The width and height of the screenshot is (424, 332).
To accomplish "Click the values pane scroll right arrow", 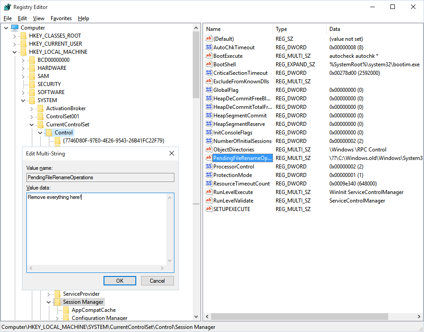I will (419, 316).
